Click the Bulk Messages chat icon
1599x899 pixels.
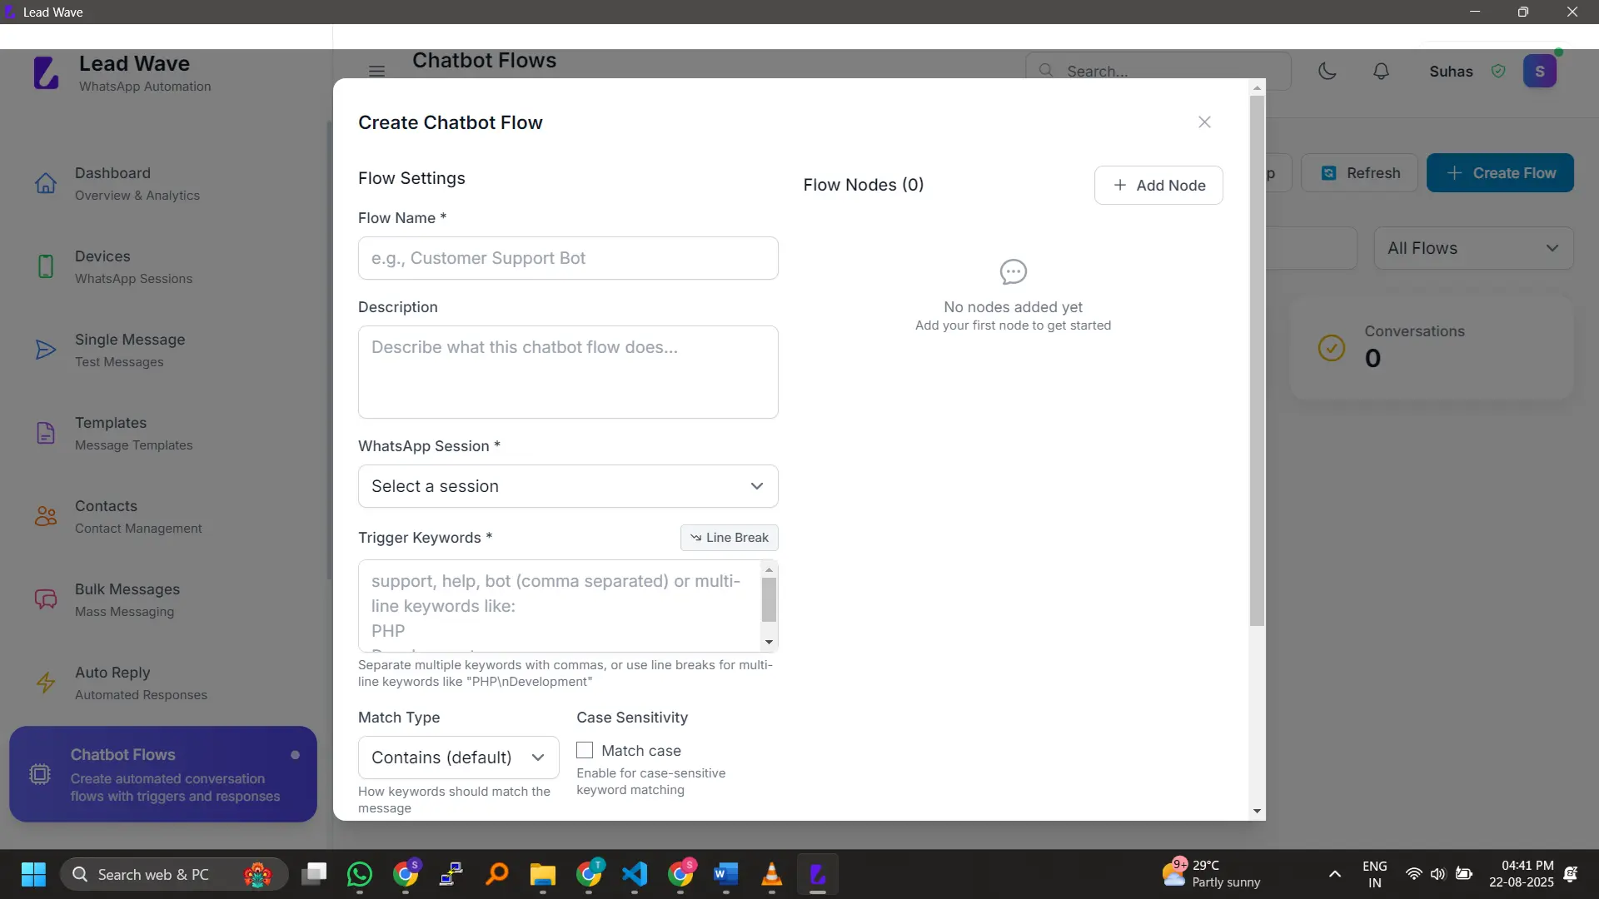click(x=46, y=599)
